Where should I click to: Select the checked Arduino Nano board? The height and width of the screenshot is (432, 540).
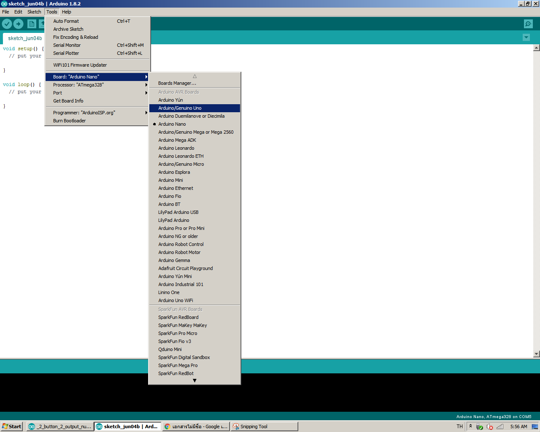[x=194, y=124]
